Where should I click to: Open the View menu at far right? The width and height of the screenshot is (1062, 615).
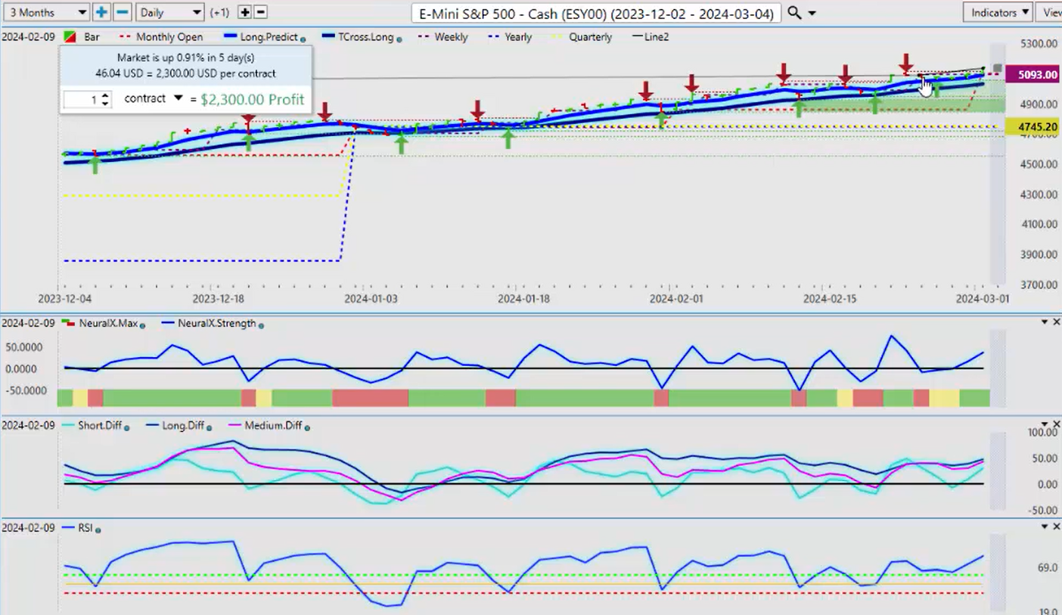click(x=1050, y=12)
